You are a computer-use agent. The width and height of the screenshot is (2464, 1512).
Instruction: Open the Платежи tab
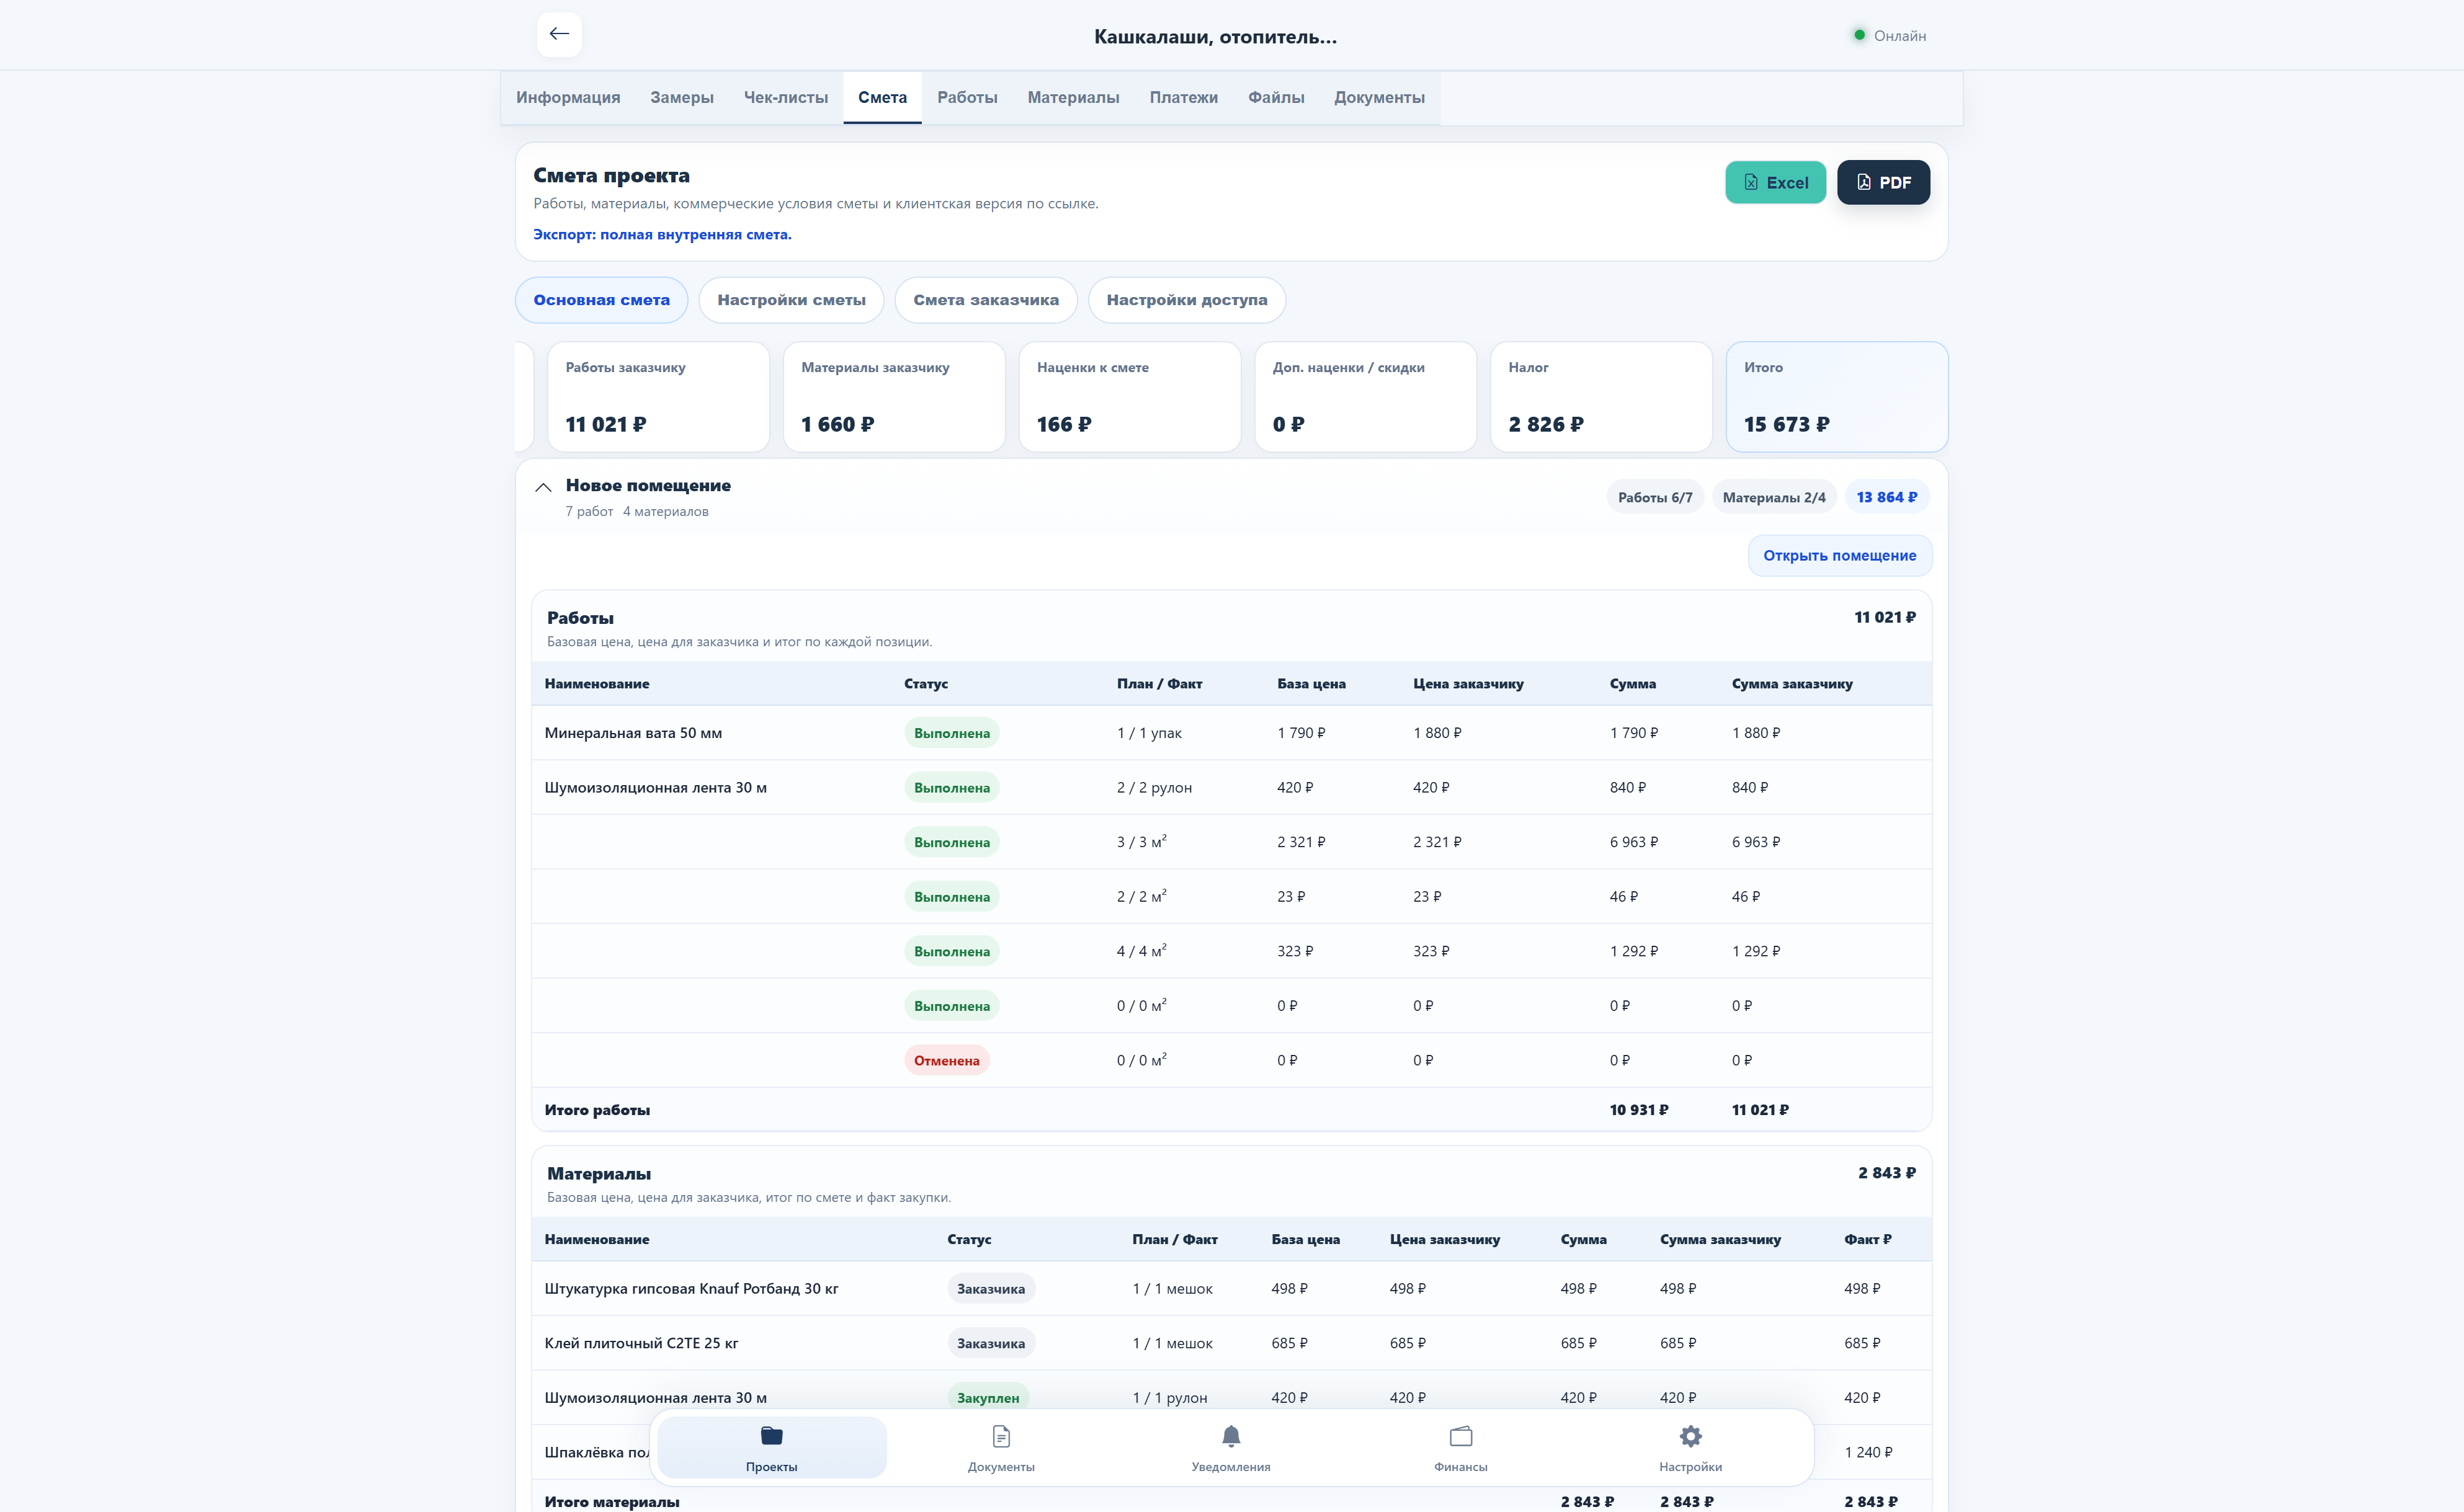1183,97
